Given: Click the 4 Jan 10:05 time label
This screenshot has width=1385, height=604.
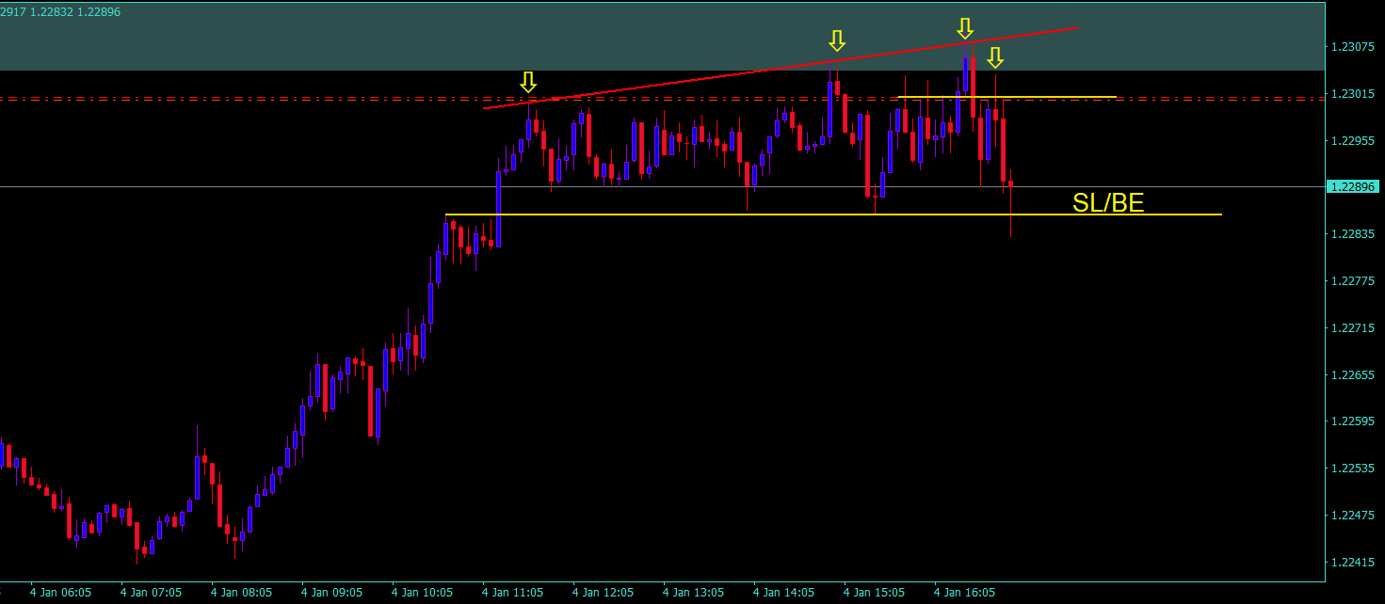Looking at the screenshot, I should pos(422,593).
